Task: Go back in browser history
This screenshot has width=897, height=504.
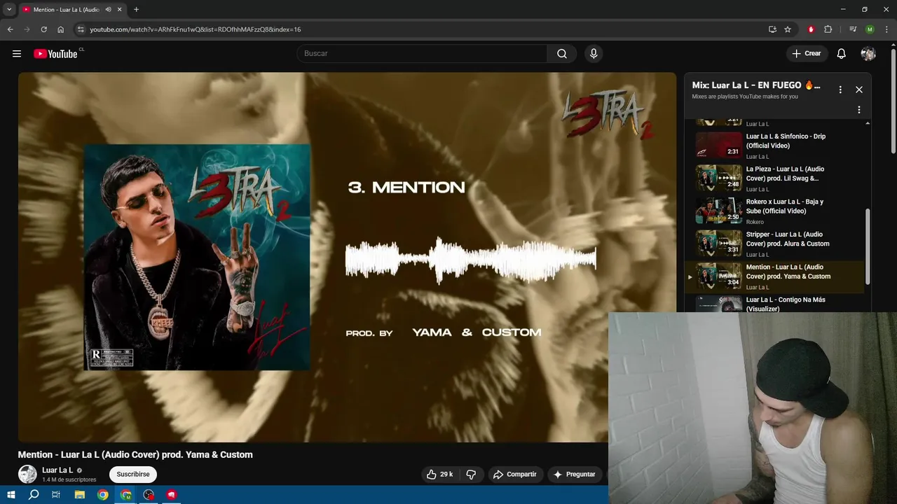Action: coord(10,29)
